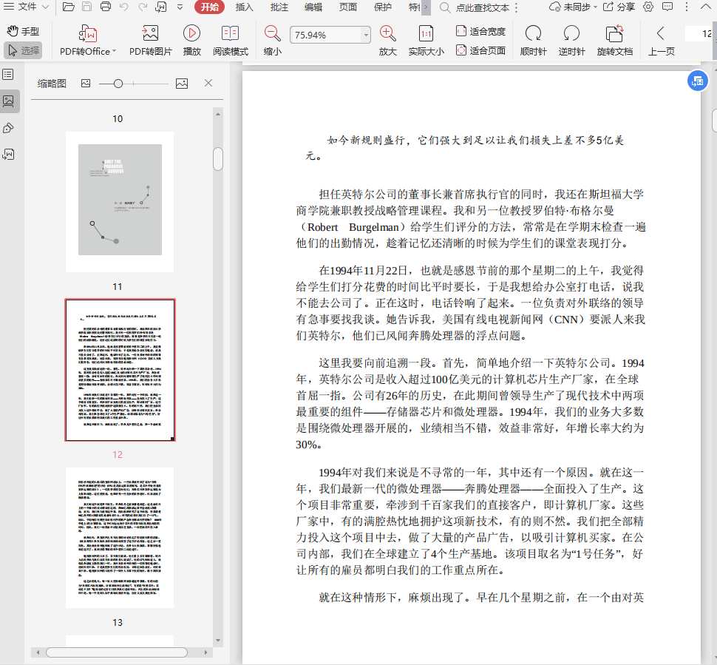This screenshot has height=665, width=717.
Task: Select the 手型 hand tool
Action: point(23,31)
